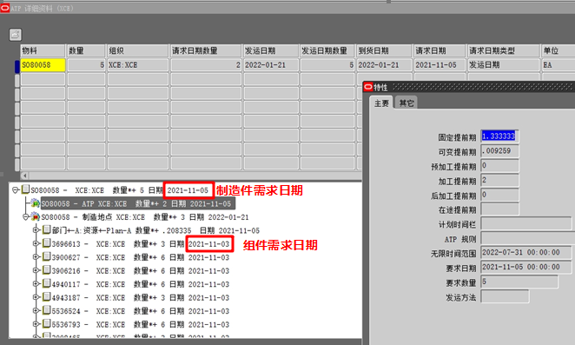
Task: Click document icon beside 4943187
Action: point(47,297)
